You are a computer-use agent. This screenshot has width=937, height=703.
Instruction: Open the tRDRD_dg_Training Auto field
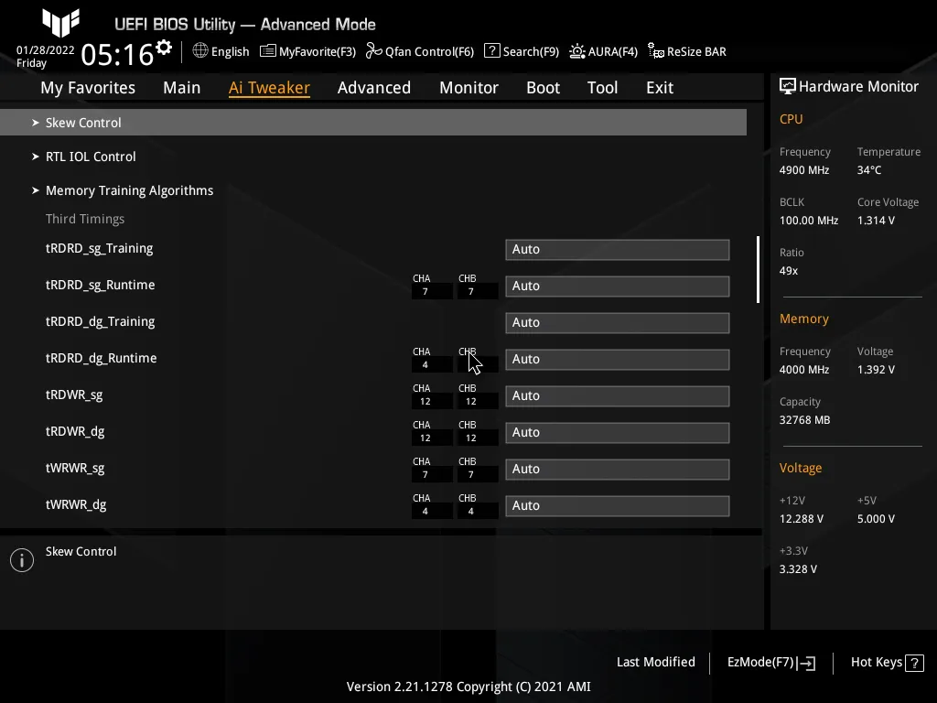click(618, 323)
